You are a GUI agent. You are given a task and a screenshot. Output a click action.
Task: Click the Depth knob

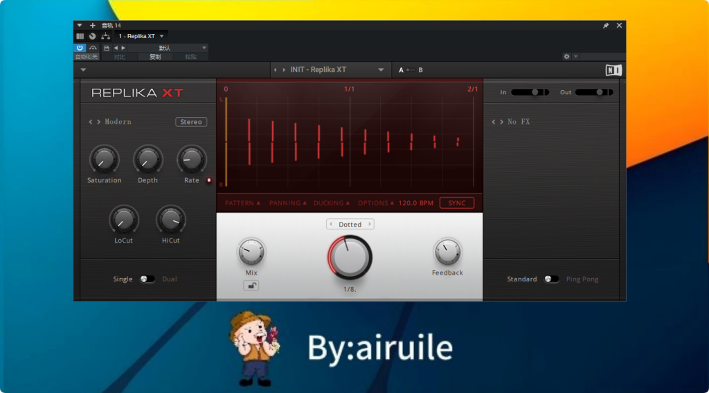pos(148,159)
